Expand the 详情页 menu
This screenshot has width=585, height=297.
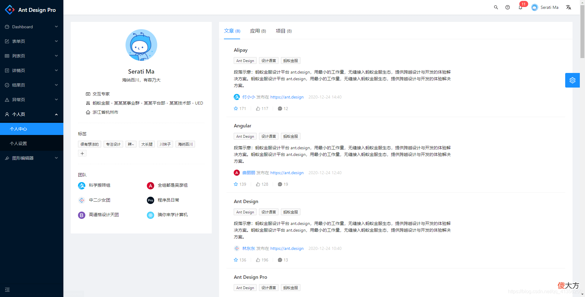[32, 71]
